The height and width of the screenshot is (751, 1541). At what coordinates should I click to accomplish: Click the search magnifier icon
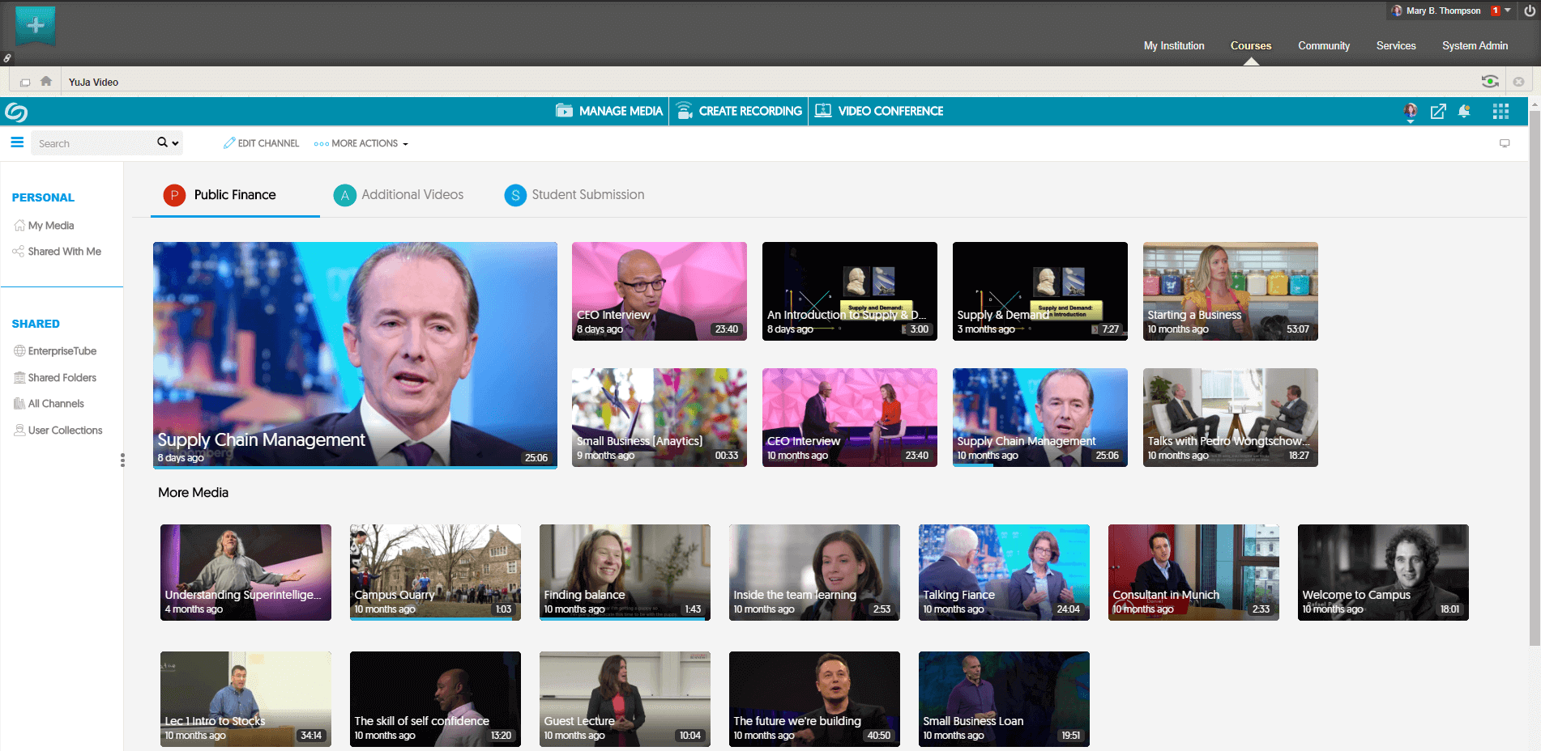pyautogui.click(x=162, y=142)
